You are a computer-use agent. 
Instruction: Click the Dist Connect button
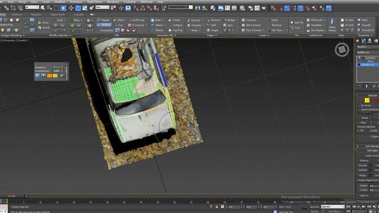[251, 25]
